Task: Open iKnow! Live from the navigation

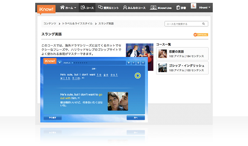Action: [161, 8]
